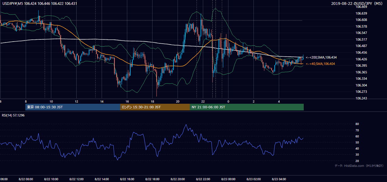Click hour label 12 under price chart

pos(77,102)
